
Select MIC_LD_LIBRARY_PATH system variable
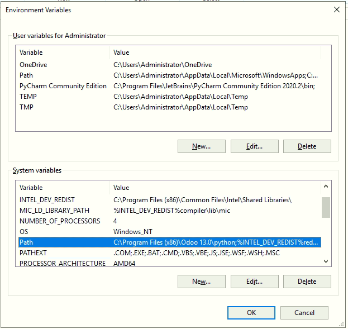point(54,211)
